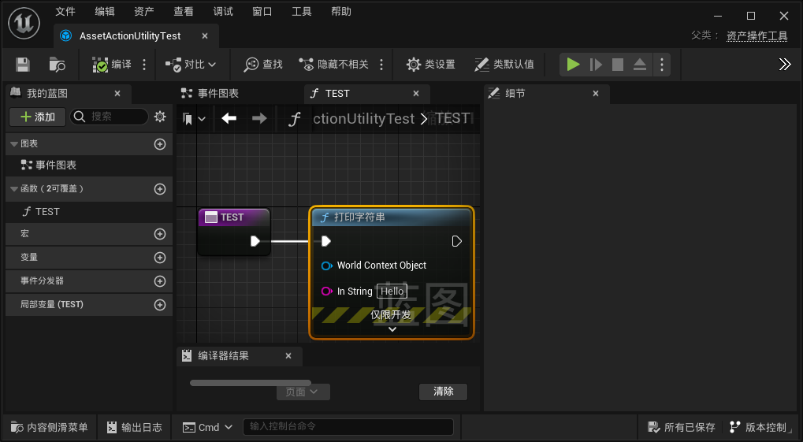Expand the 打印字符串 node advanced pins
This screenshot has width=803, height=442.
click(x=392, y=329)
